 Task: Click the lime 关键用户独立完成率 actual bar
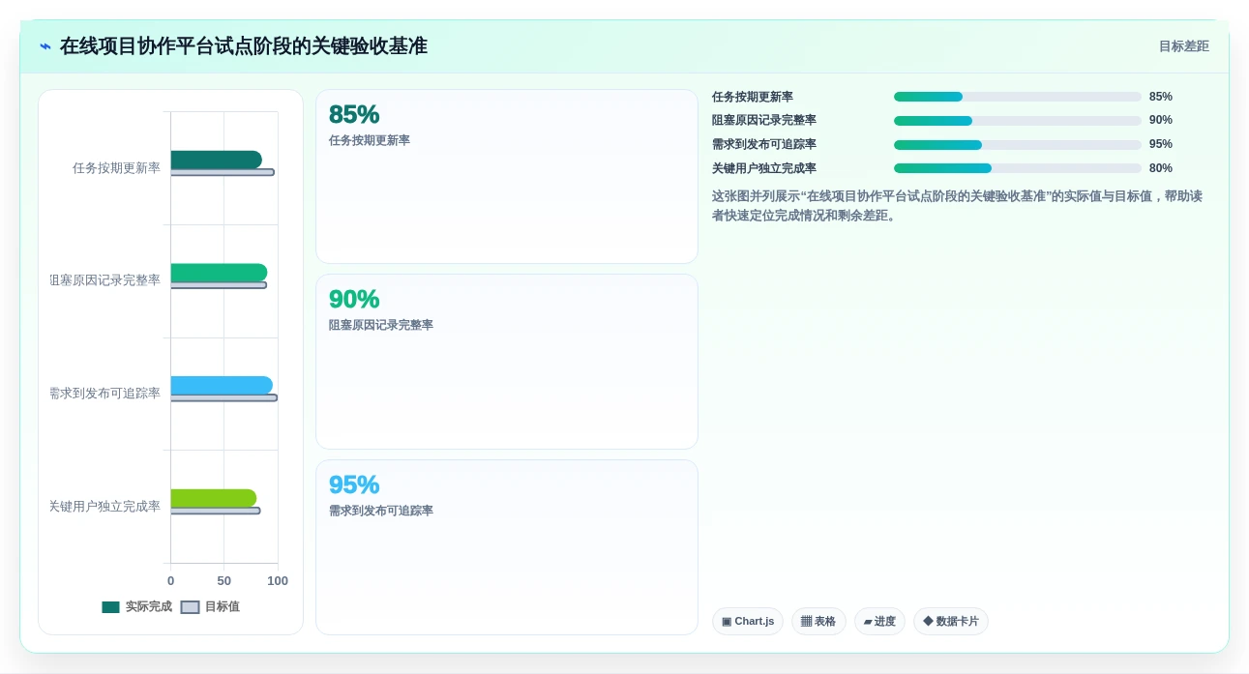click(x=214, y=498)
